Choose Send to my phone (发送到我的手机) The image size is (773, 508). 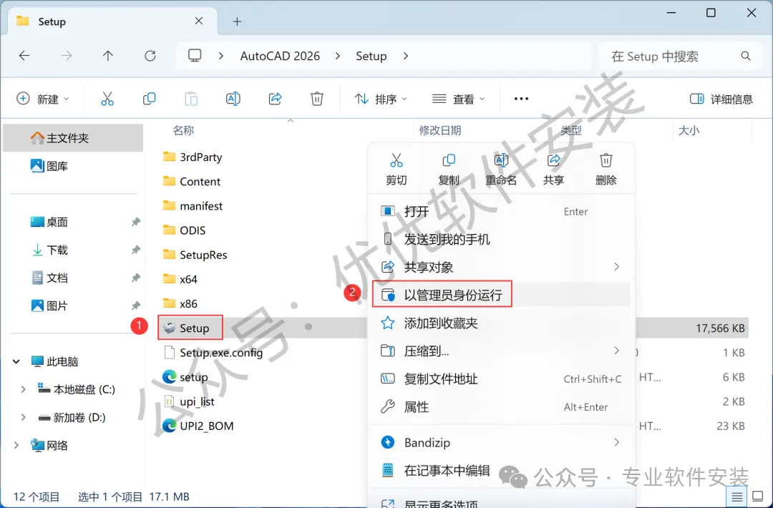tap(501, 240)
